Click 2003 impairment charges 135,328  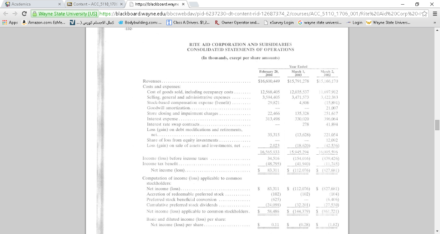302,114
